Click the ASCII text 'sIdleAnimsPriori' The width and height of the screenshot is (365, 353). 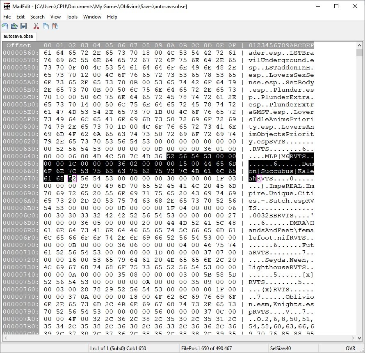[281, 119]
